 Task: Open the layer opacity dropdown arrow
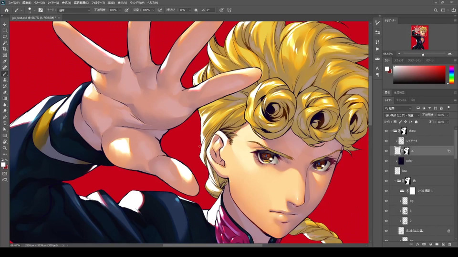click(448, 115)
